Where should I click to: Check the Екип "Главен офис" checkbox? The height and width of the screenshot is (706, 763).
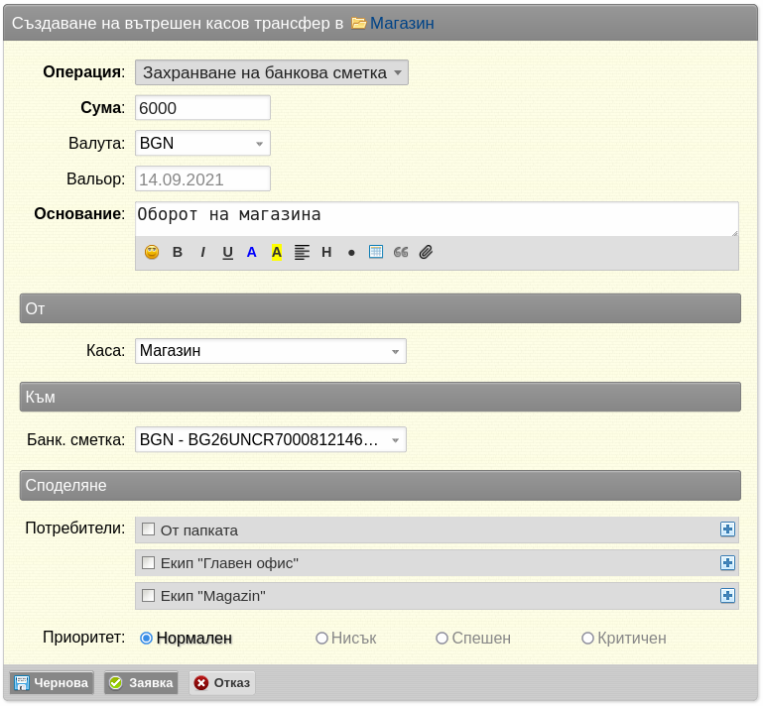pos(148,562)
